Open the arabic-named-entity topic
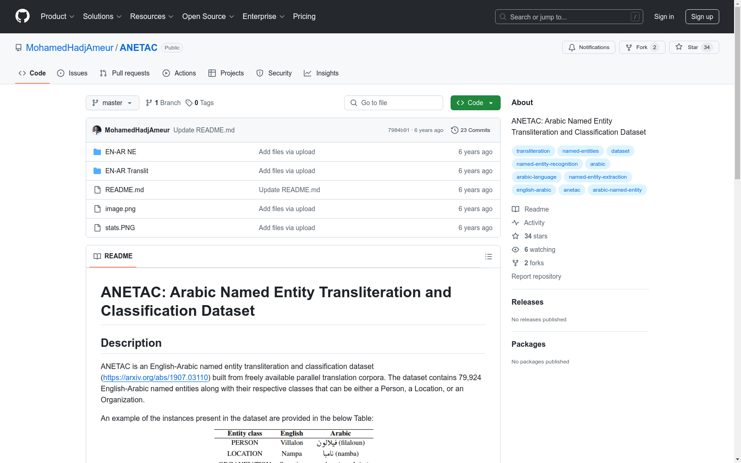 coord(617,190)
